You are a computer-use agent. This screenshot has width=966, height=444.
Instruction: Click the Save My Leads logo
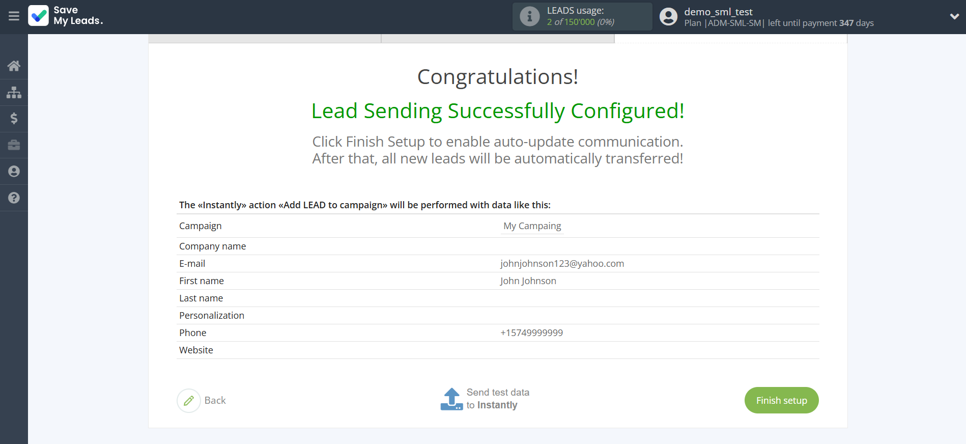[66, 16]
